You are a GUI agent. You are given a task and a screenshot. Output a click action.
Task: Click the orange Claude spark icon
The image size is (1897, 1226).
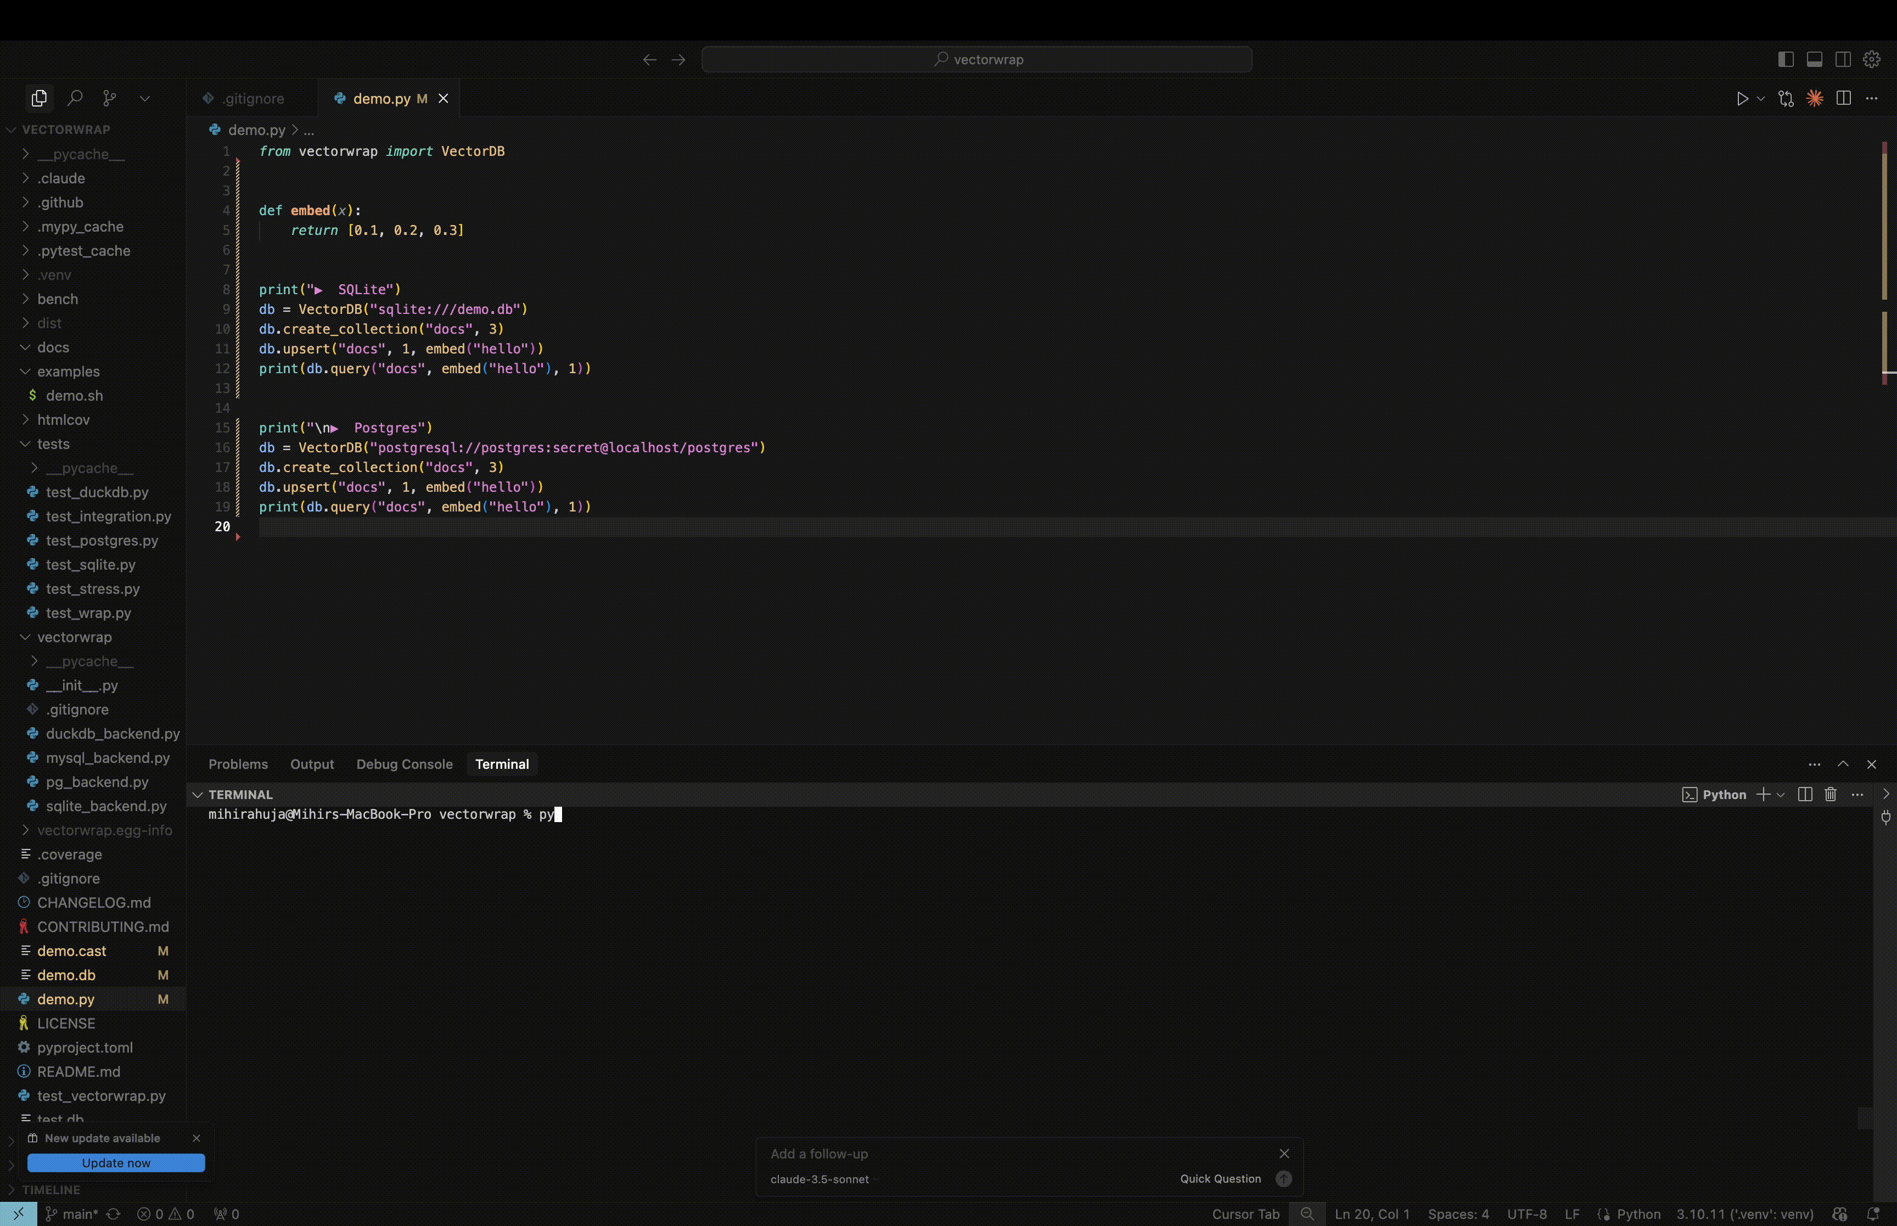(x=1815, y=99)
